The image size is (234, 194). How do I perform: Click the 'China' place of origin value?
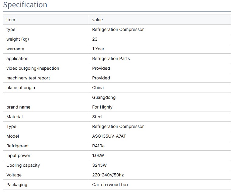(98, 88)
